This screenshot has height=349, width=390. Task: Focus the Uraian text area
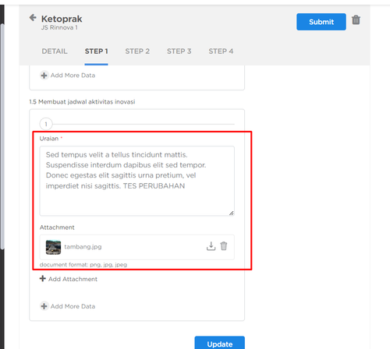tap(137, 181)
